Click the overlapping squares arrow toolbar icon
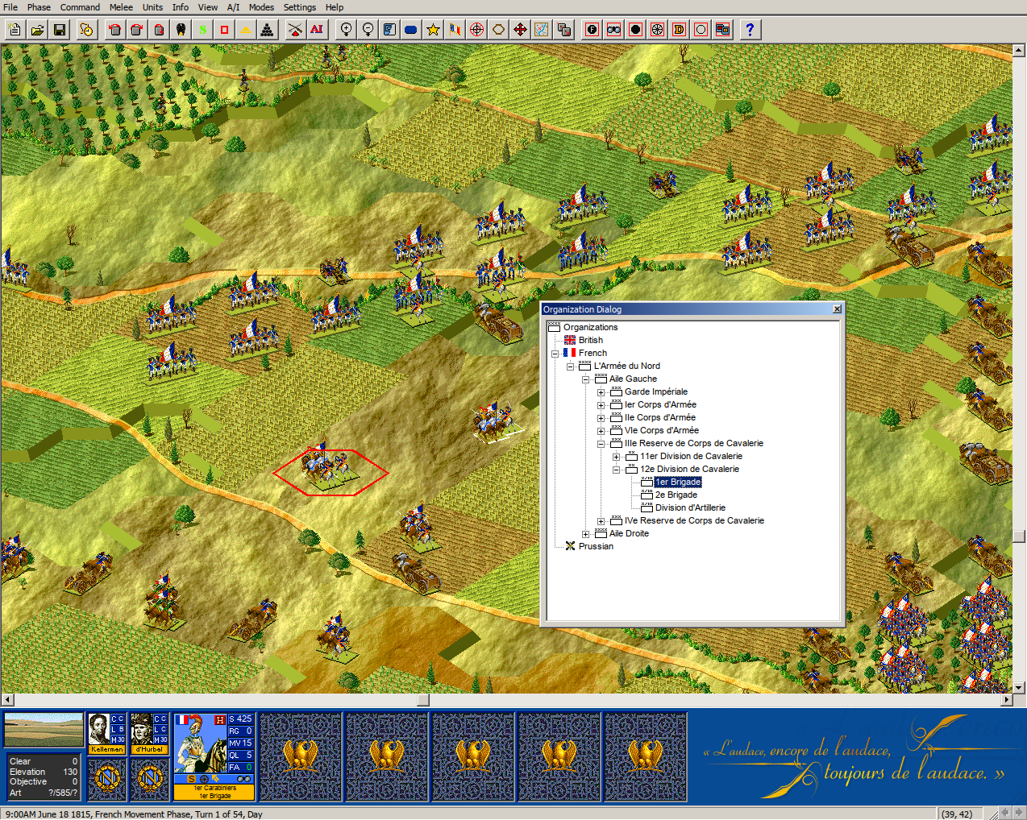Screen dimensions: 1027x820 [563, 30]
